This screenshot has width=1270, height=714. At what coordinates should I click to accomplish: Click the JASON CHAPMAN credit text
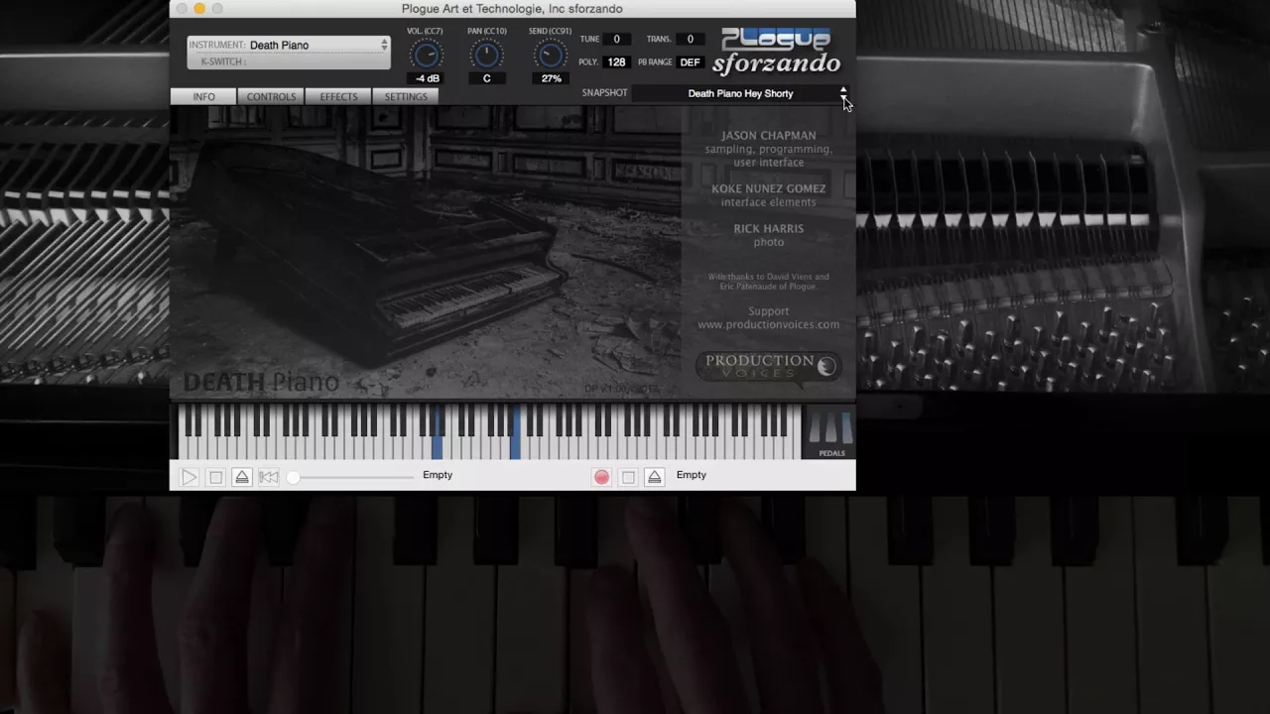[x=769, y=136]
